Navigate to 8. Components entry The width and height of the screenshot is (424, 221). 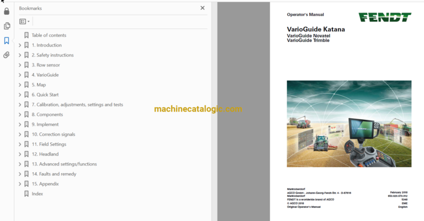click(47, 114)
